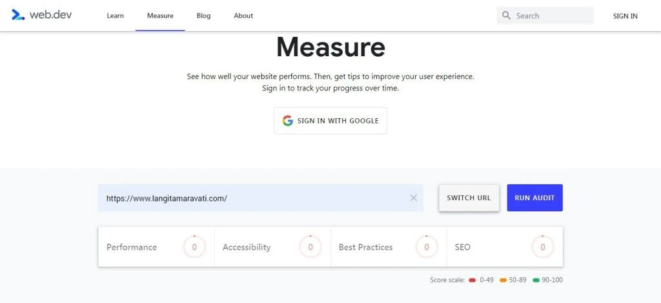Click the URL input field
Viewport: 661px width, 303px height.
tap(261, 198)
